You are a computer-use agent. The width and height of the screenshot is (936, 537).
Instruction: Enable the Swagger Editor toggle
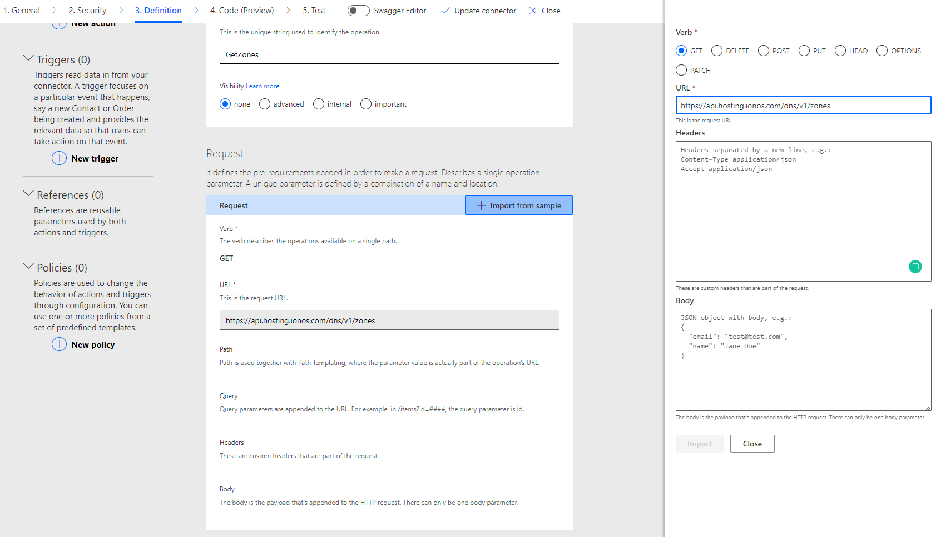coord(359,10)
